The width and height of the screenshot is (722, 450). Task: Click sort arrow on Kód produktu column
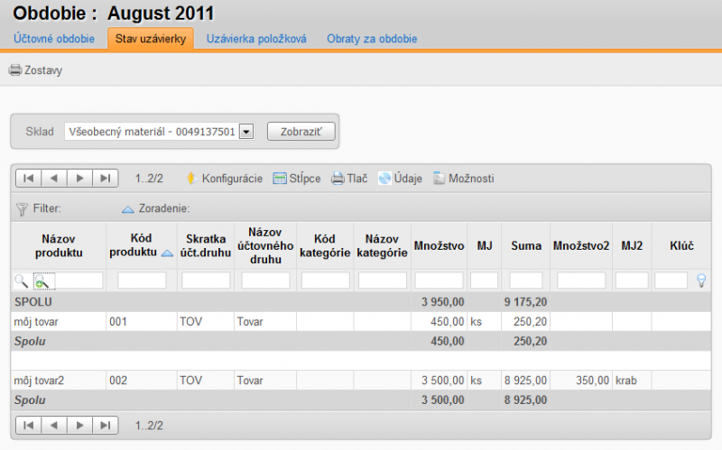click(167, 253)
